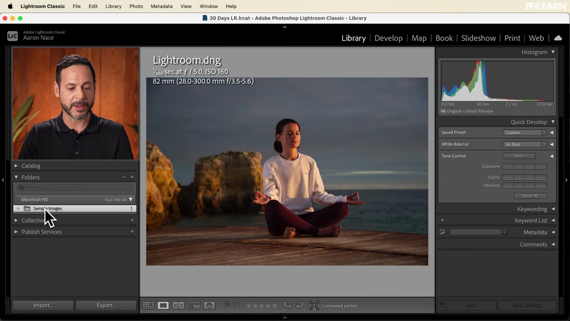This screenshot has width=570, height=321.
Task: Open the Book module
Action: click(x=444, y=38)
